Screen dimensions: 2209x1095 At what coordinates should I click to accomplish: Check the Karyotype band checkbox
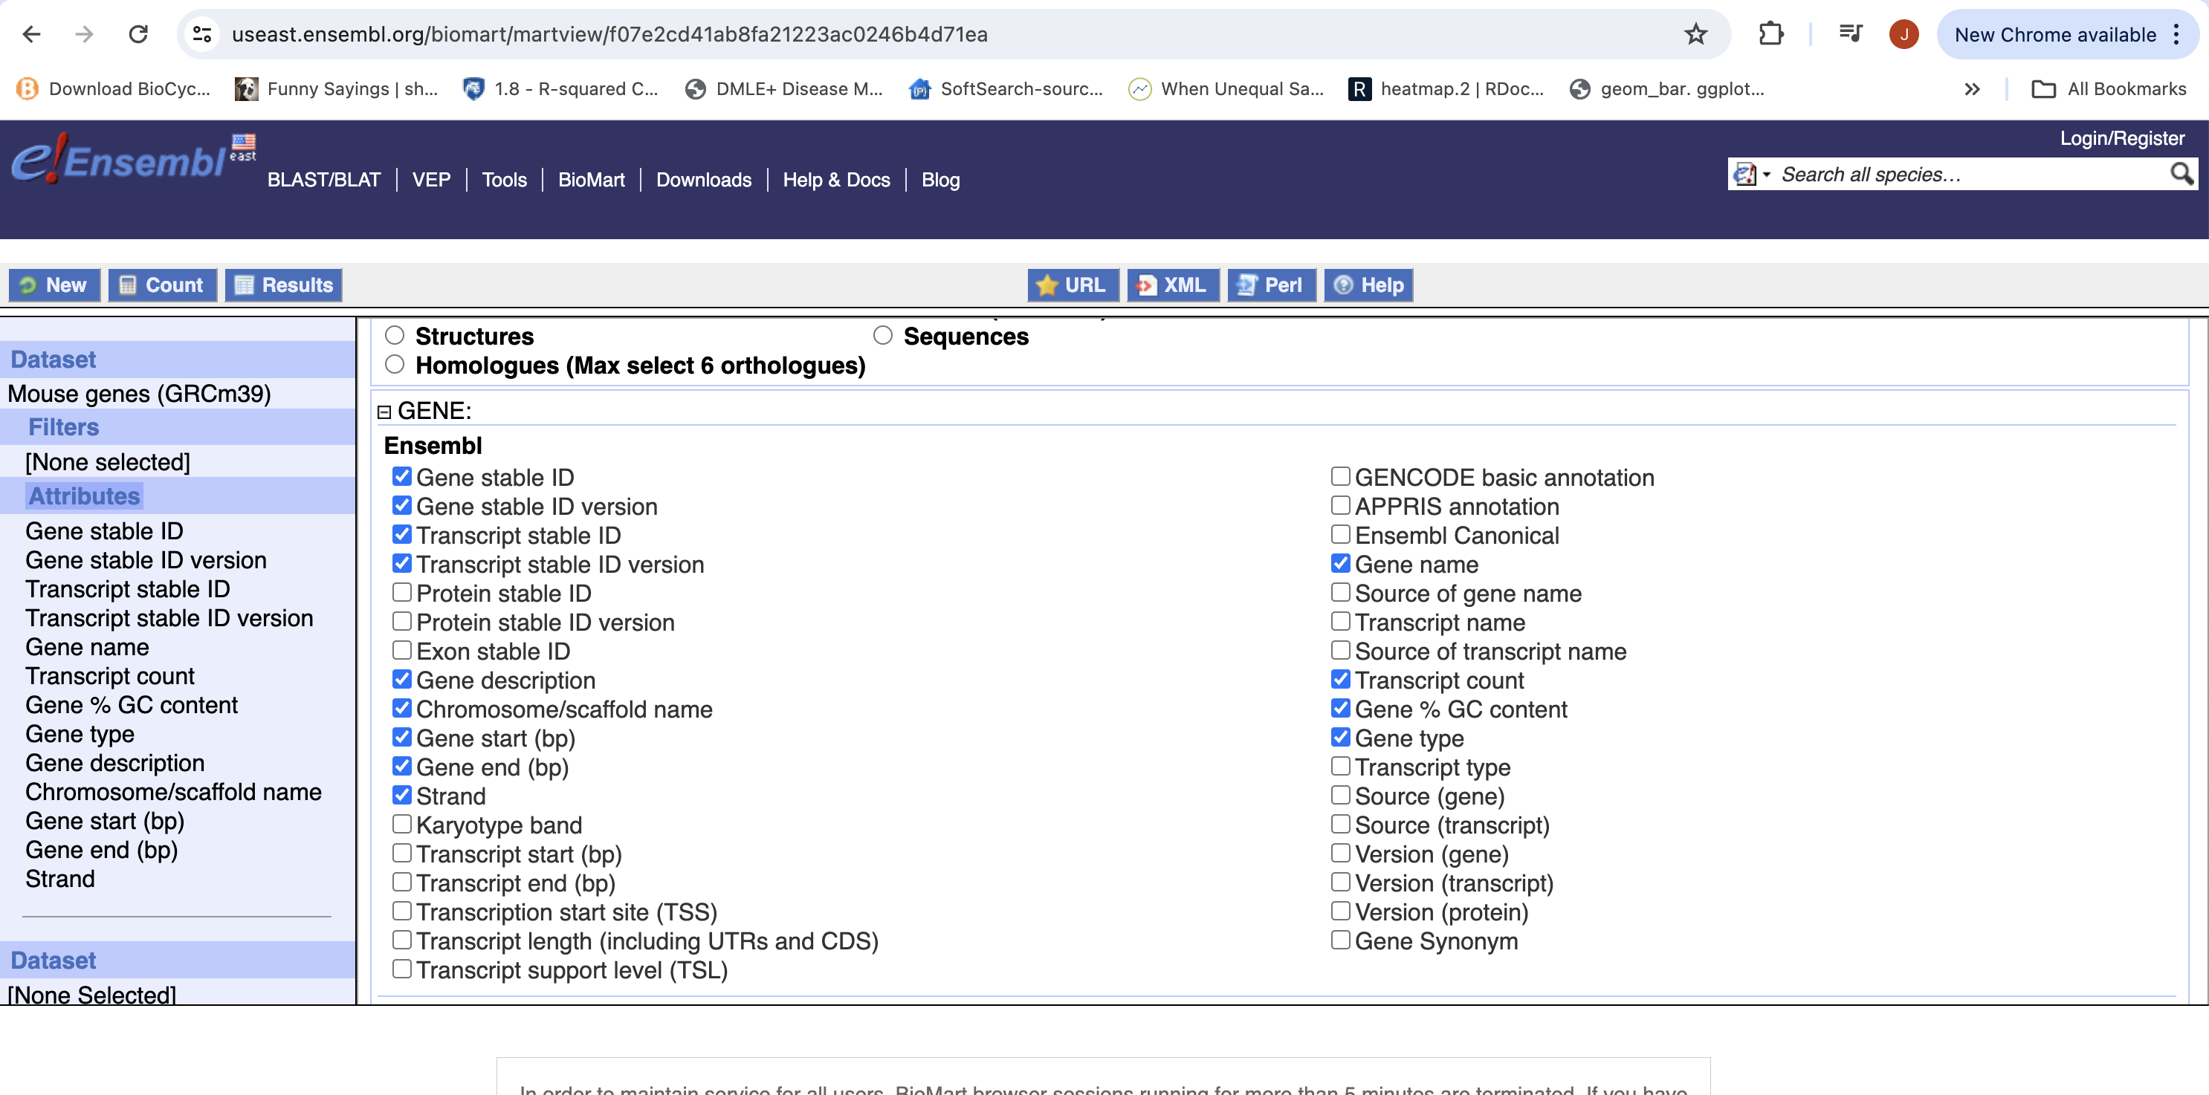pos(401,825)
